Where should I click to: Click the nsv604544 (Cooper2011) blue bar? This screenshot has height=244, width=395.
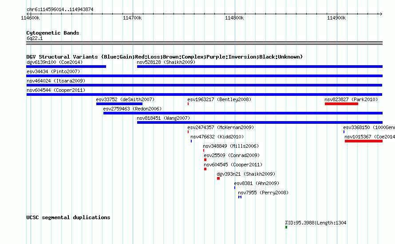pyautogui.click(x=204, y=94)
